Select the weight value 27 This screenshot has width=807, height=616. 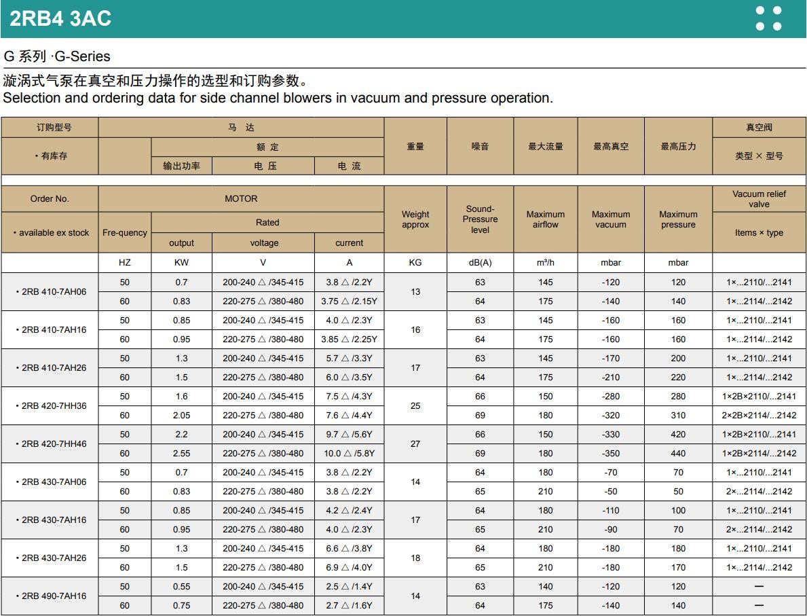(x=415, y=444)
